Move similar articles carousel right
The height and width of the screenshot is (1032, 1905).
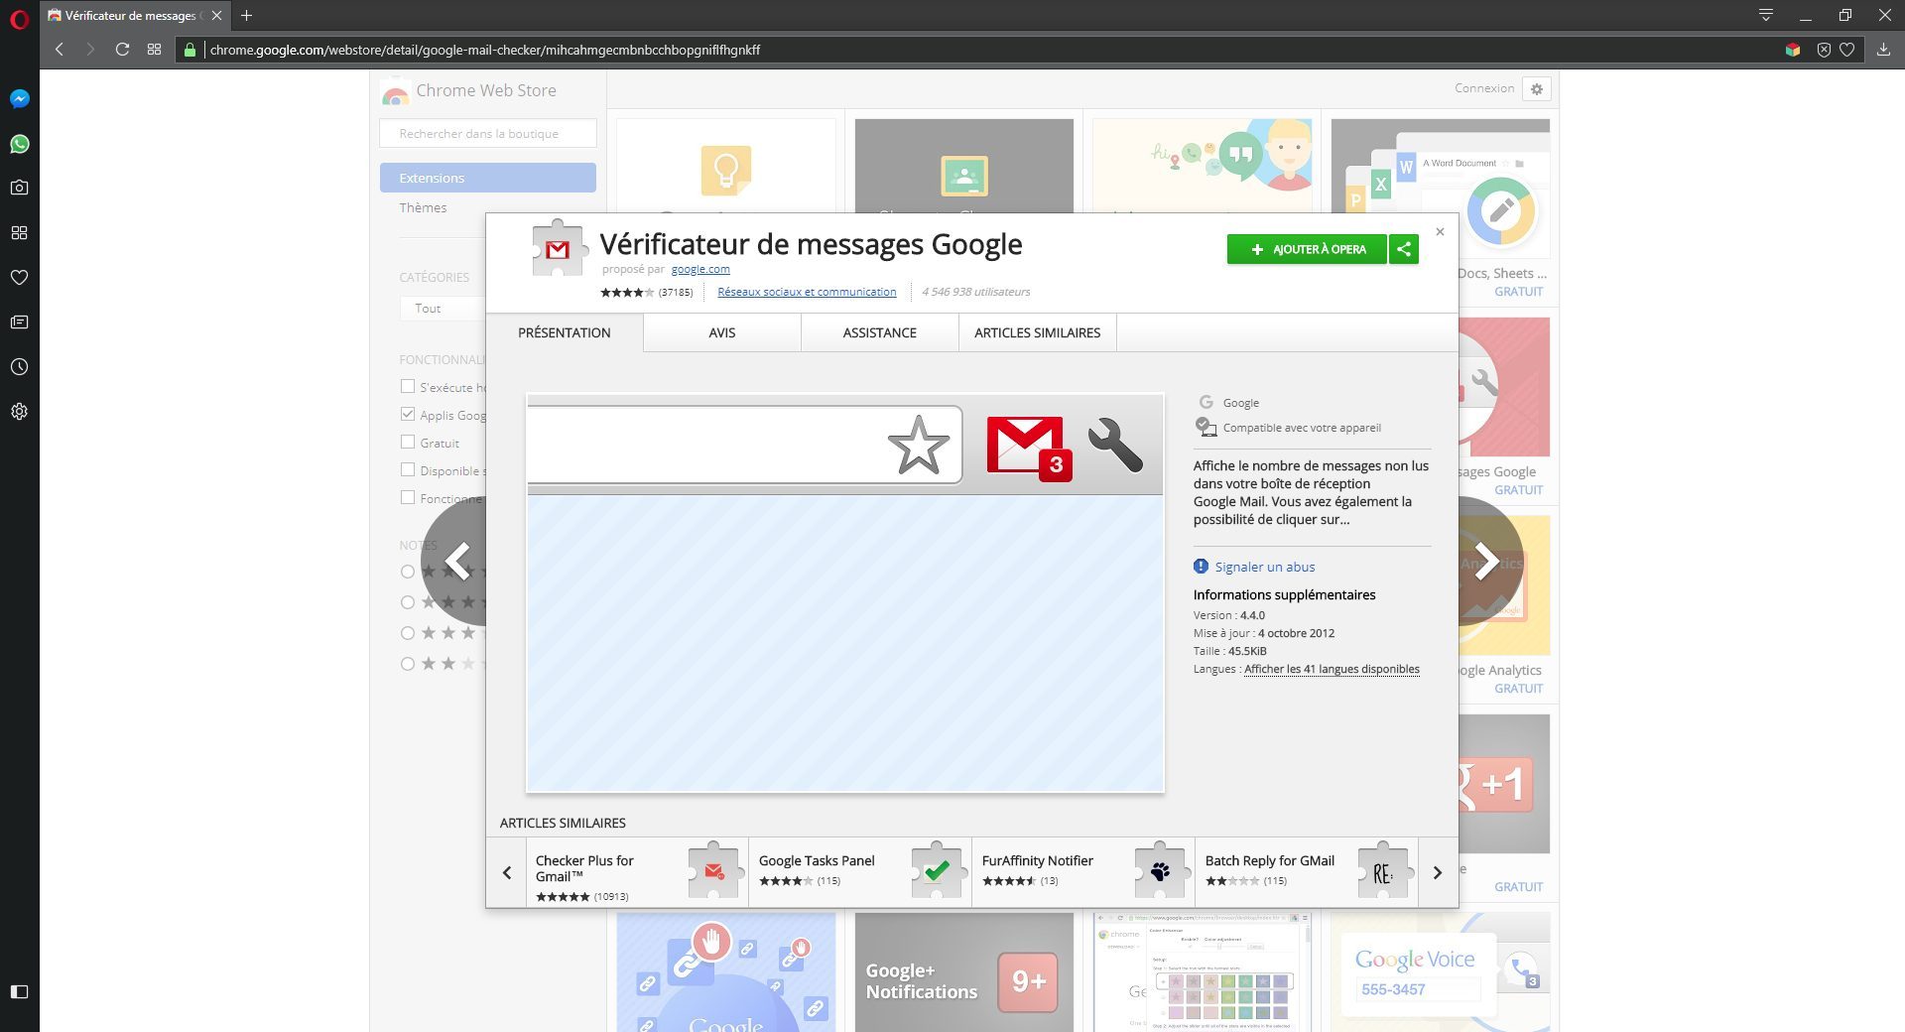(1438, 872)
